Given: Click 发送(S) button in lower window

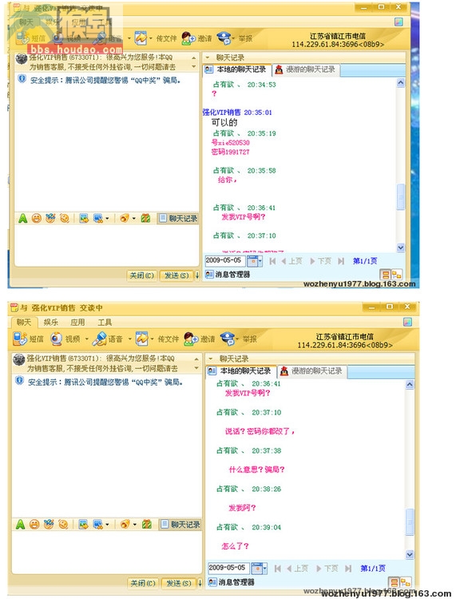Looking at the screenshot, I should (177, 583).
